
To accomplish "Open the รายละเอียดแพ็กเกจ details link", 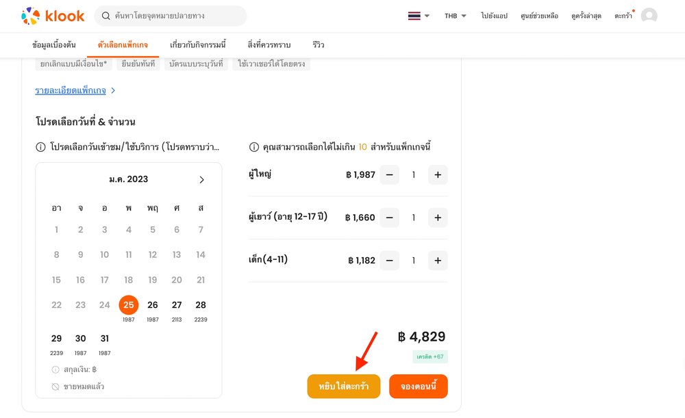I will coord(71,90).
